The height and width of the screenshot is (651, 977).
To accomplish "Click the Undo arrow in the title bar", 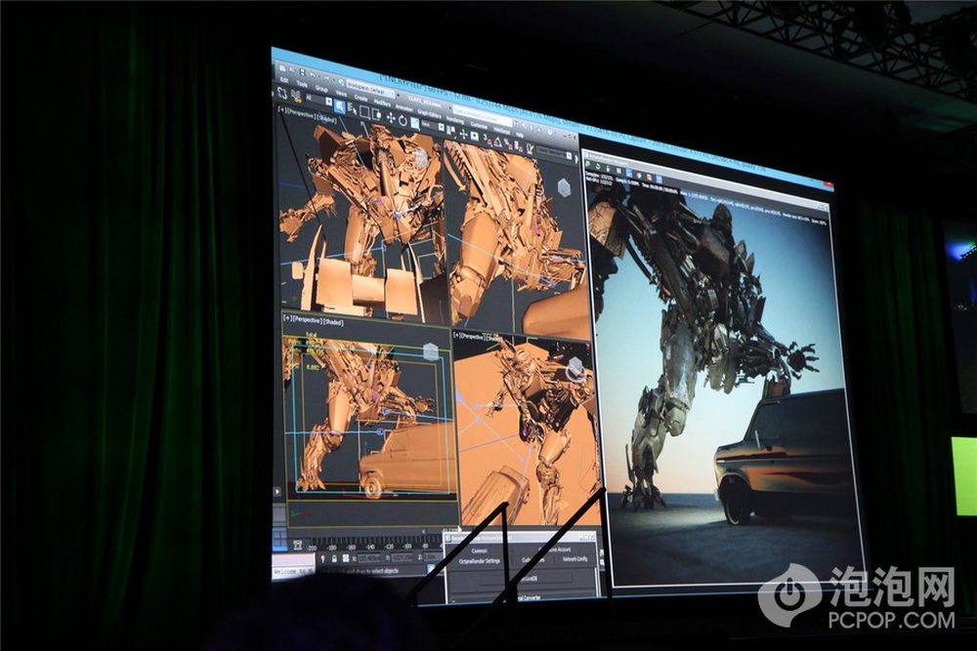I will (x=313, y=75).
